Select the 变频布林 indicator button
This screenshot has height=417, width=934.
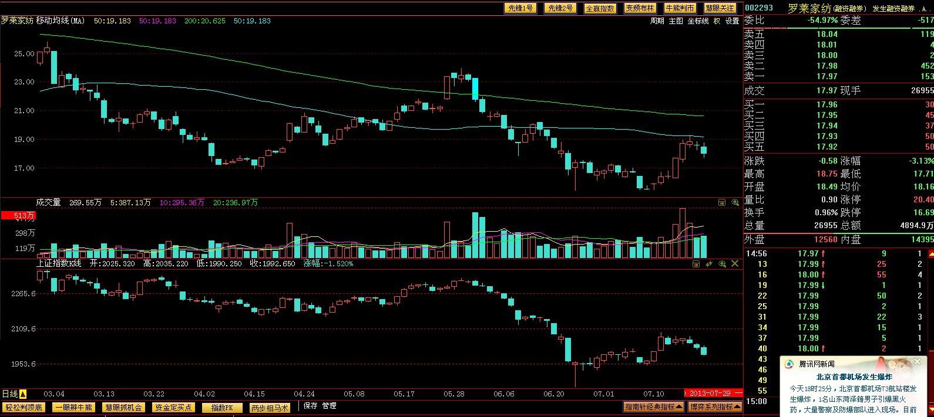(x=640, y=8)
